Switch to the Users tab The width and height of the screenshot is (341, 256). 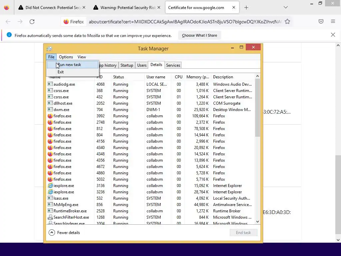(142, 65)
